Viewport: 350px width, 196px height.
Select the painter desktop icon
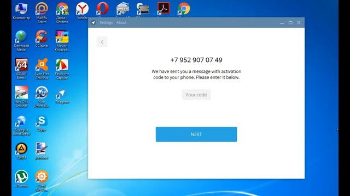click(x=42, y=151)
